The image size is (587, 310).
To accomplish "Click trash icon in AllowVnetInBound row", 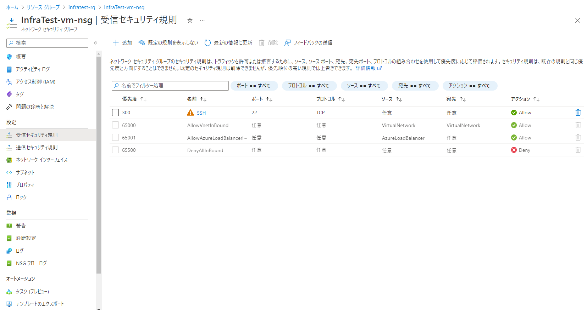I will [x=578, y=125].
